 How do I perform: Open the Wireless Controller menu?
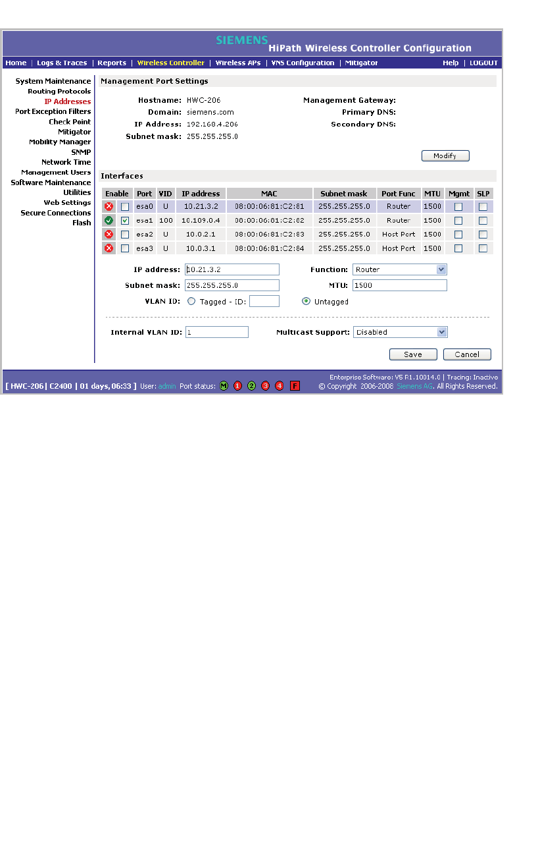[x=171, y=63]
